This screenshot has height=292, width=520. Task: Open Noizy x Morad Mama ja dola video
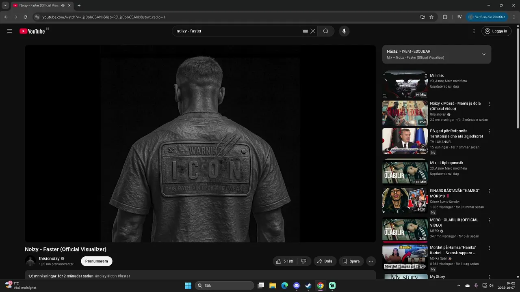click(455, 106)
